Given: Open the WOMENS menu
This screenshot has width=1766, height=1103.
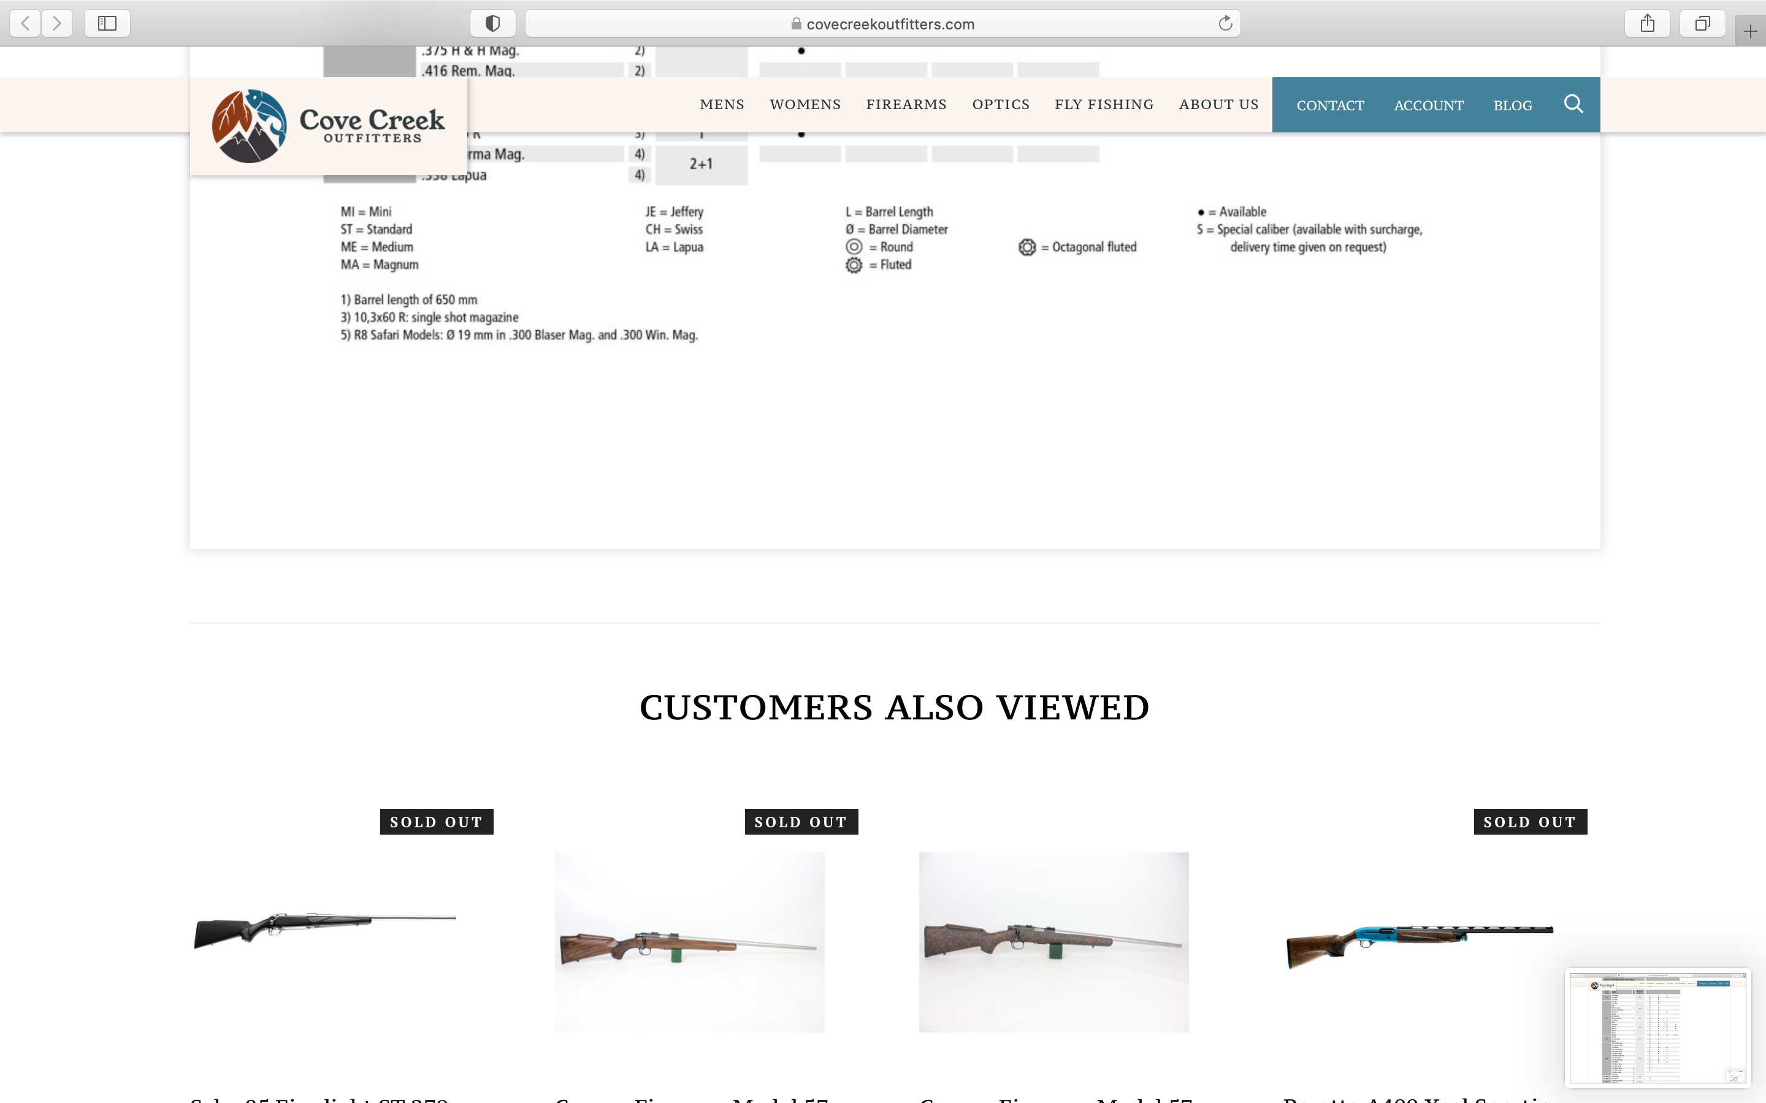Looking at the screenshot, I should [805, 104].
